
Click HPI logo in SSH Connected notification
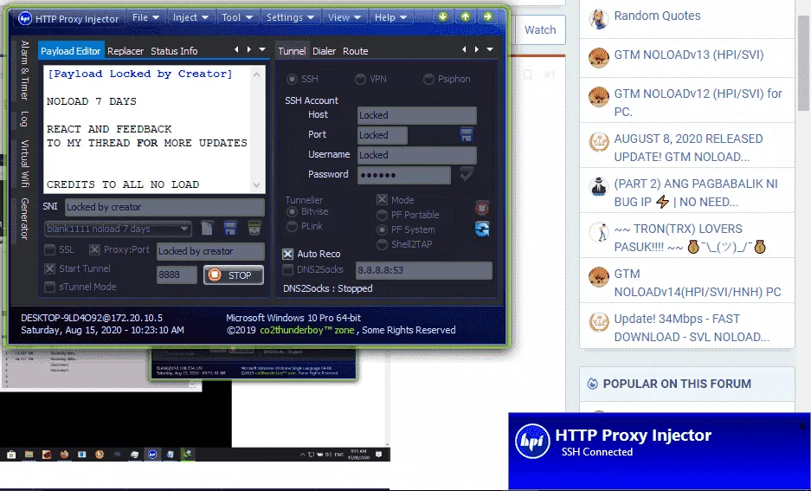(532, 442)
